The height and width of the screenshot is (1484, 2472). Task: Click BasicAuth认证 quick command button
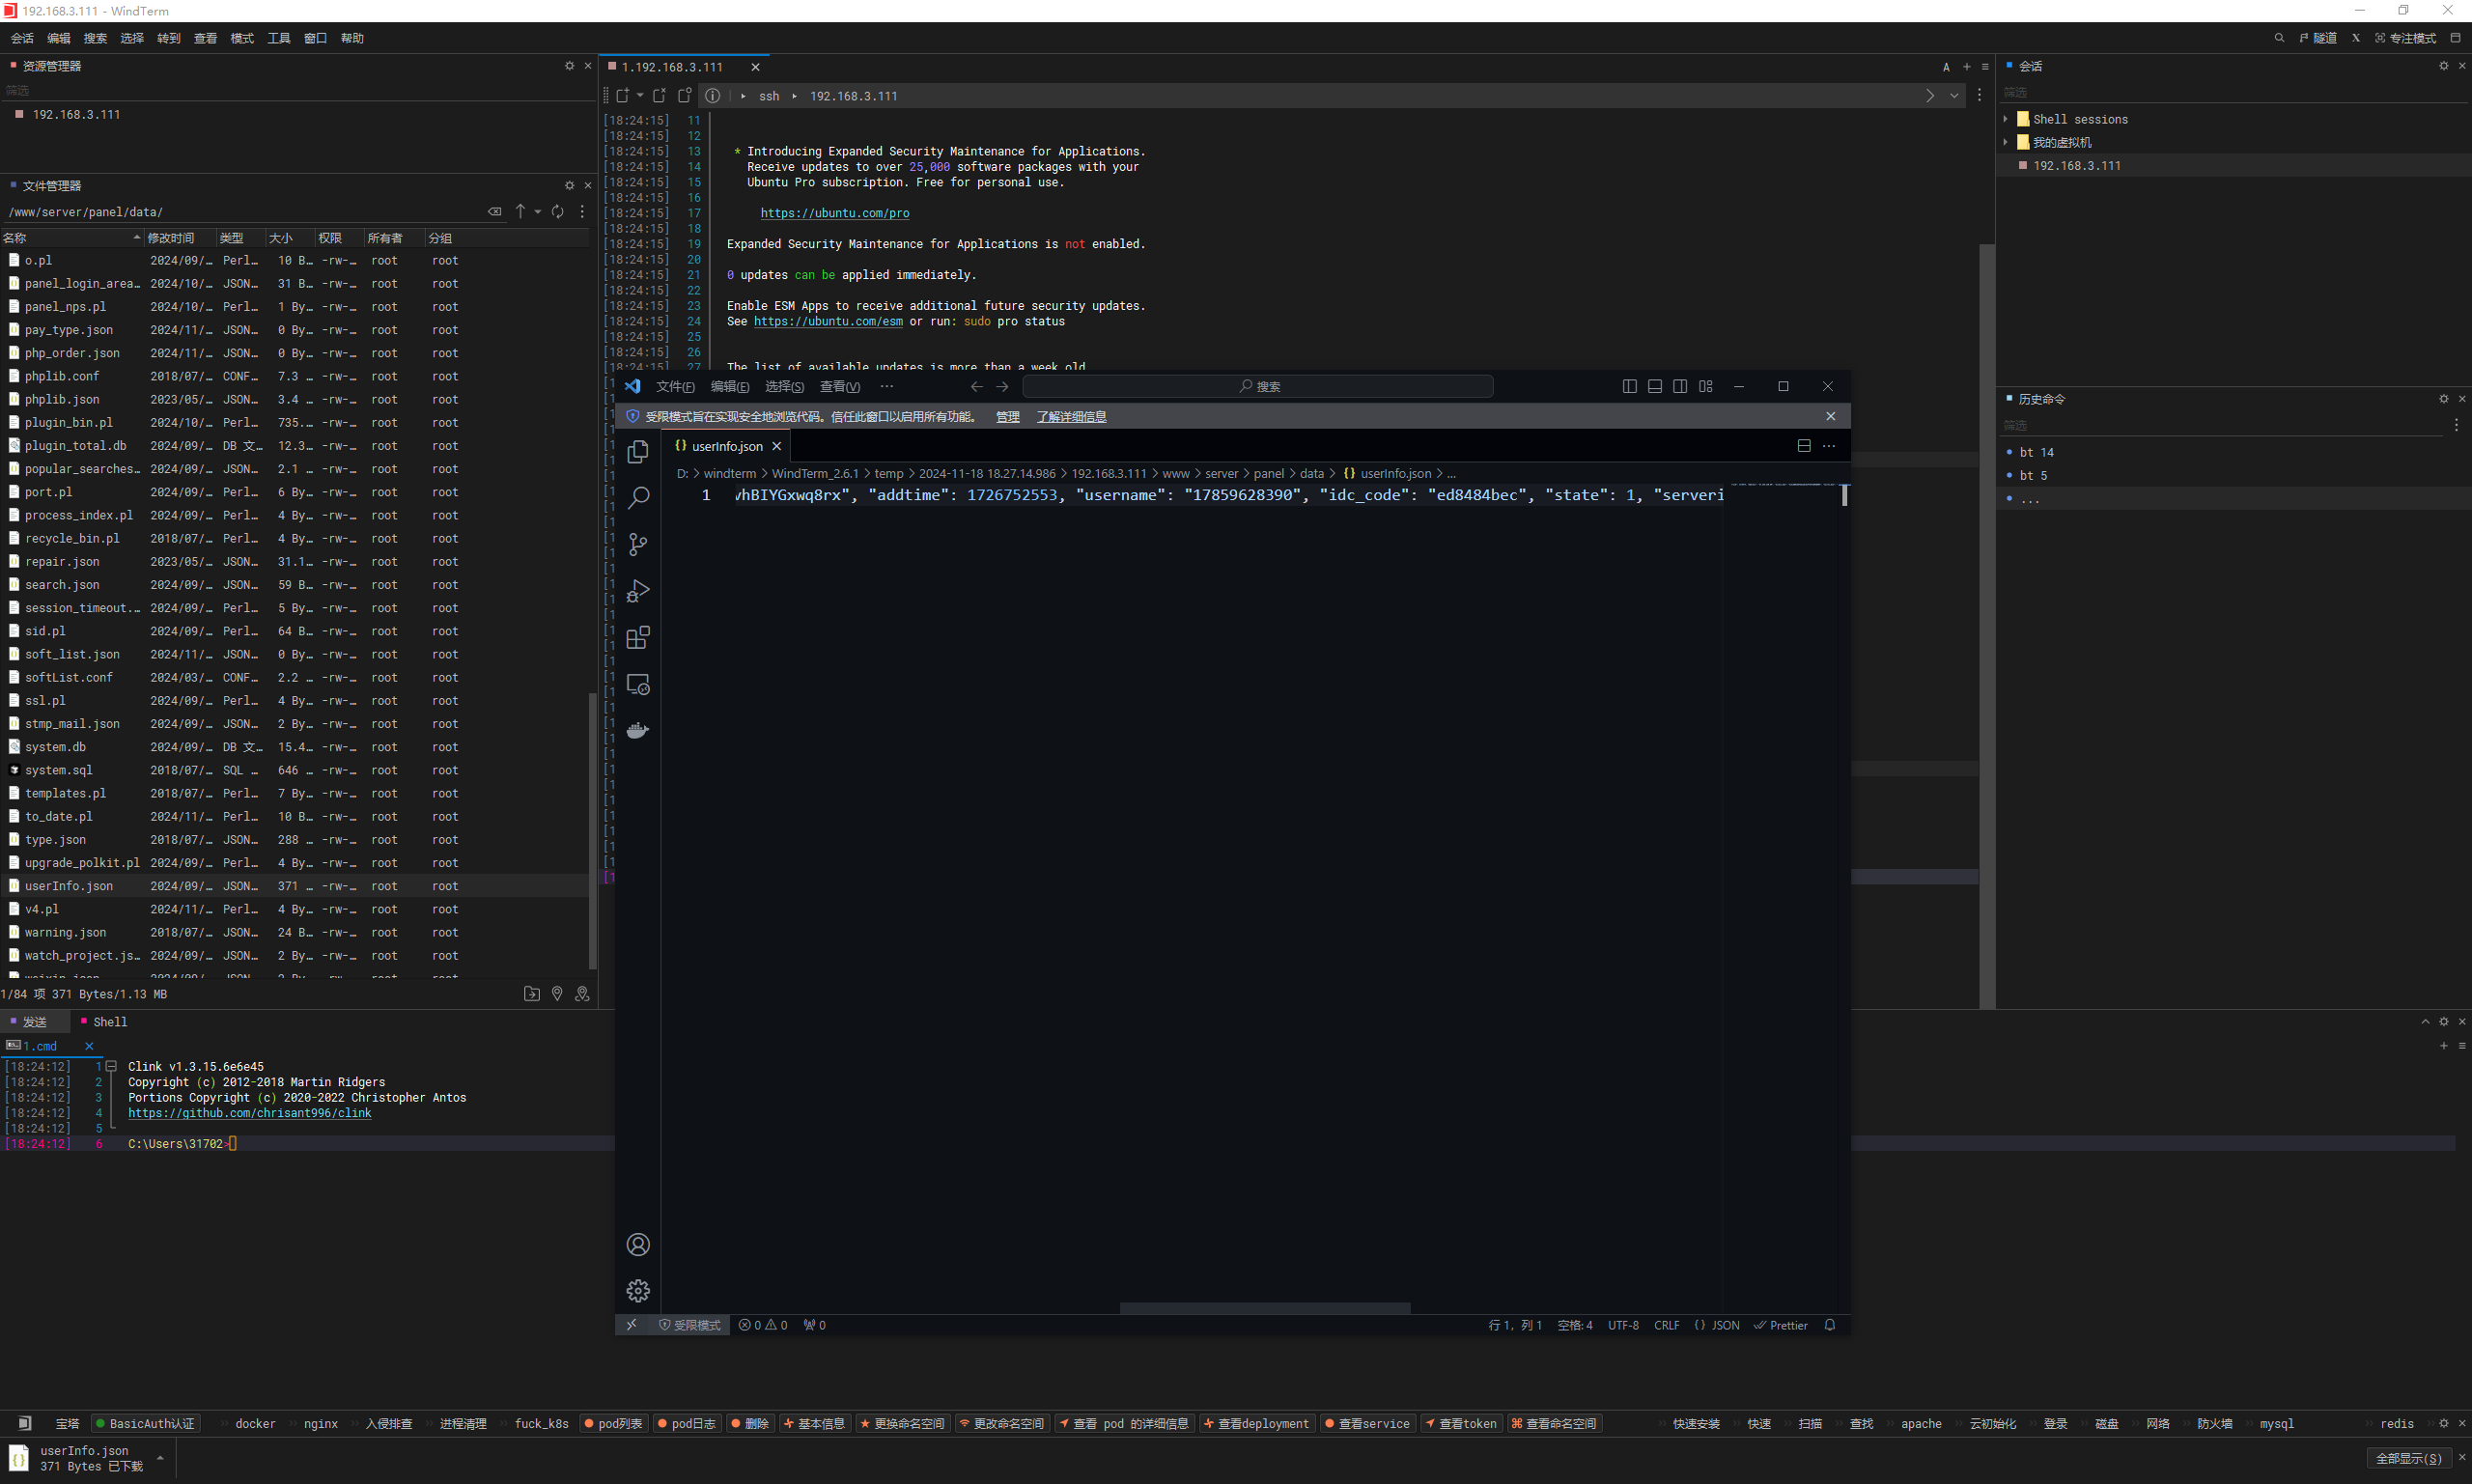click(146, 1423)
